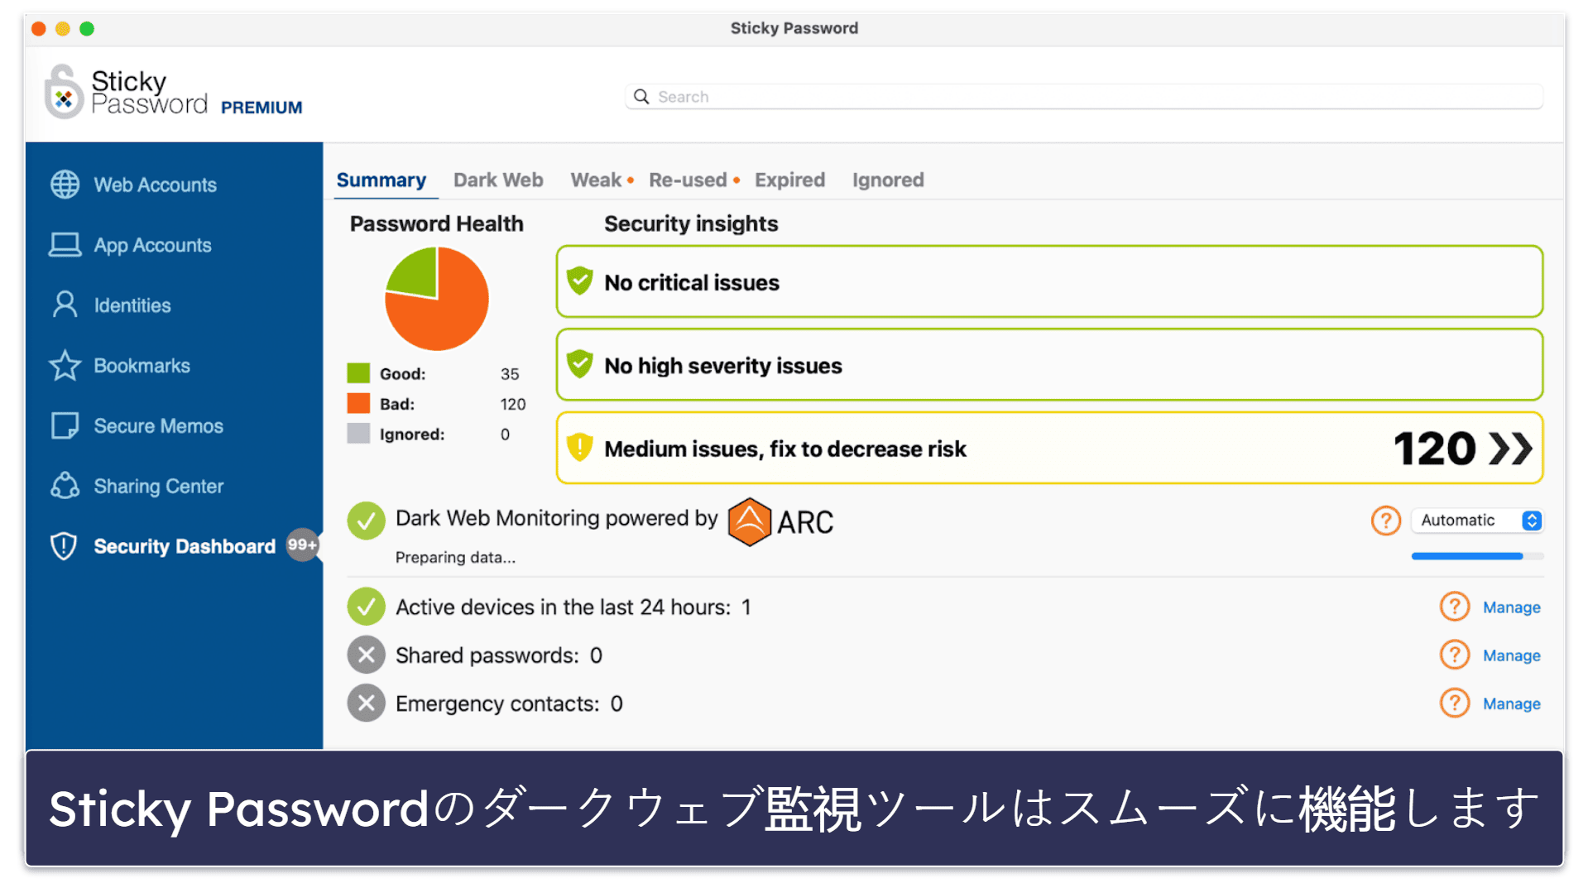Open the Ignored tab
The width and height of the screenshot is (1588, 893).
[x=888, y=180]
